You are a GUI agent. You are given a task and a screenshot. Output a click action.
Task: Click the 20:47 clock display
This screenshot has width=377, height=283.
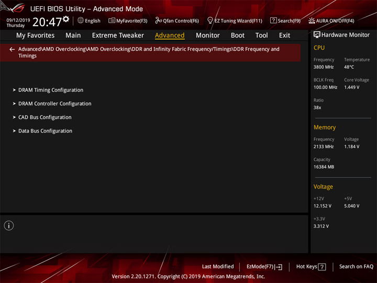tap(47, 22)
